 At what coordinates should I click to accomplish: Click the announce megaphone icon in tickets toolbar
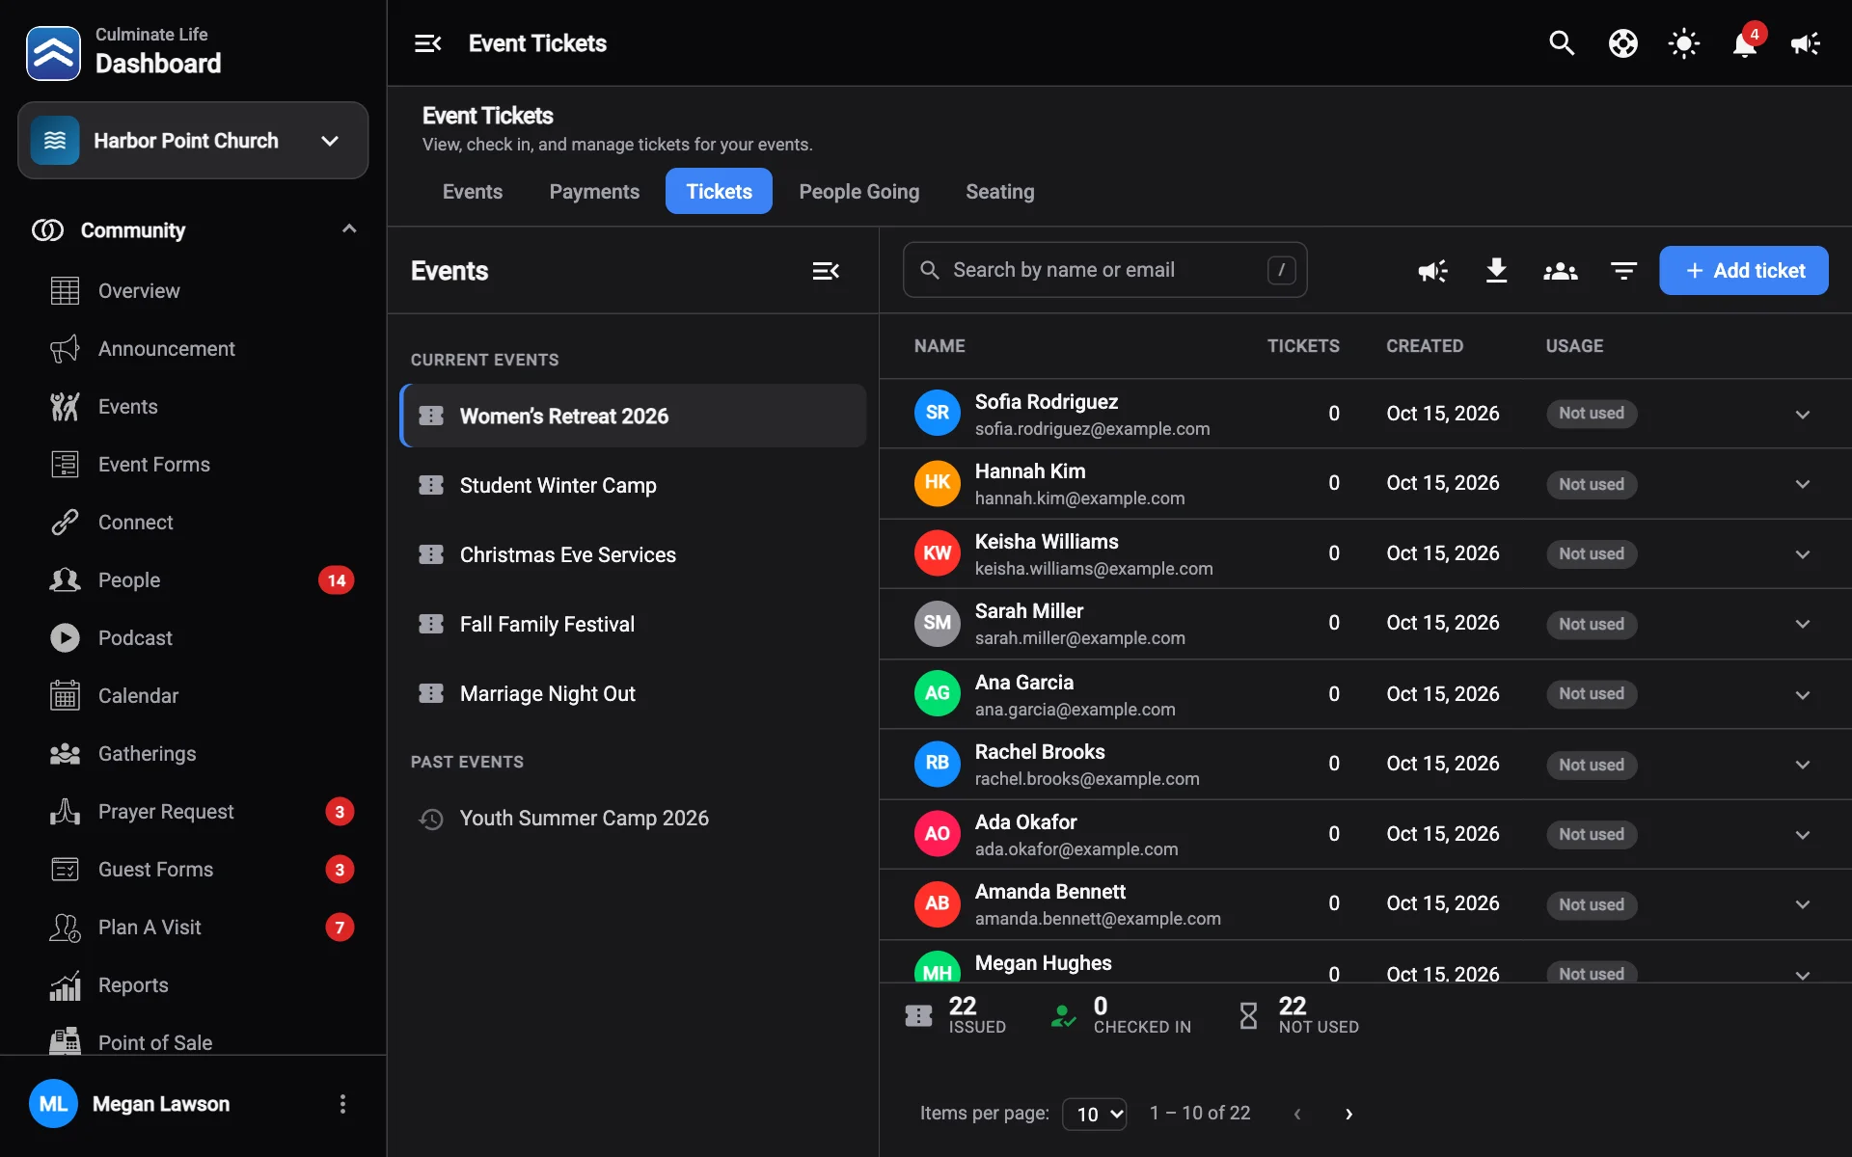[x=1432, y=271]
